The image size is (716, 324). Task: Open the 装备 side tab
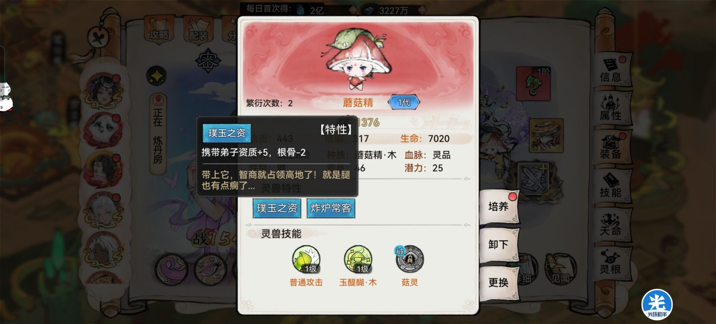pyautogui.click(x=611, y=147)
